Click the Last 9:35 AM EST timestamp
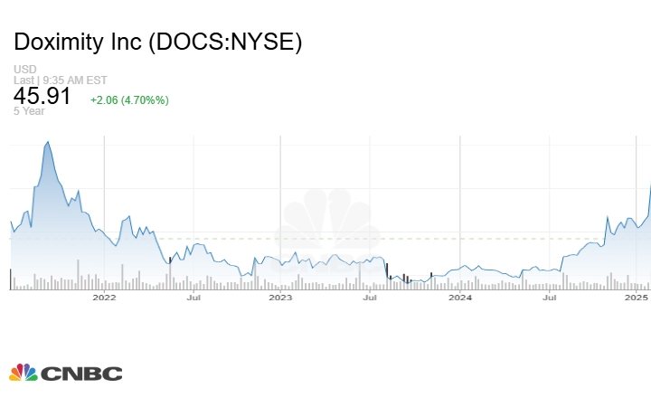Image resolution: width=651 pixels, height=407 pixels. [61, 80]
